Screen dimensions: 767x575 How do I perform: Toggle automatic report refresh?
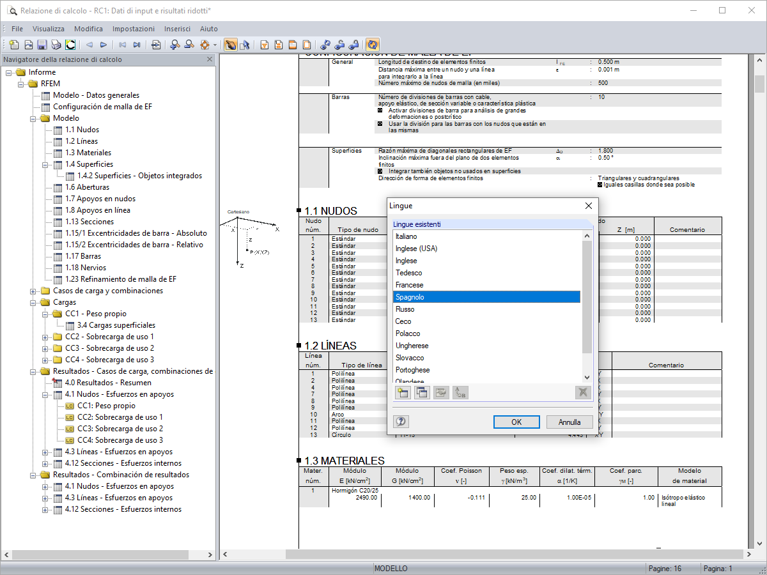click(372, 45)
